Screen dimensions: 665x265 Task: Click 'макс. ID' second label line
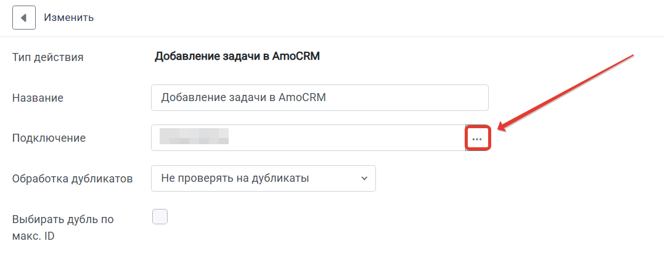[33, 236]
